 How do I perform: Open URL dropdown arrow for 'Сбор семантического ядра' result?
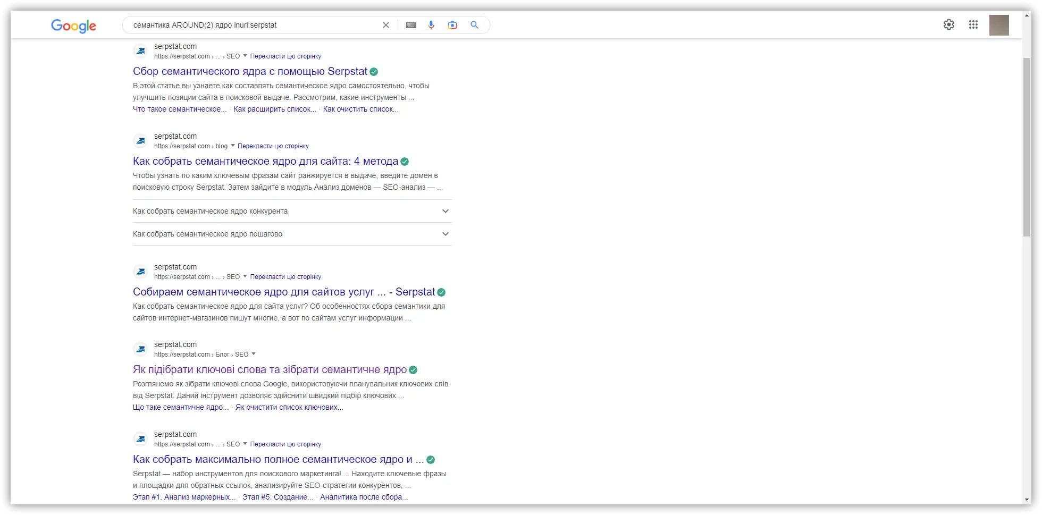(x=245, y=56)
